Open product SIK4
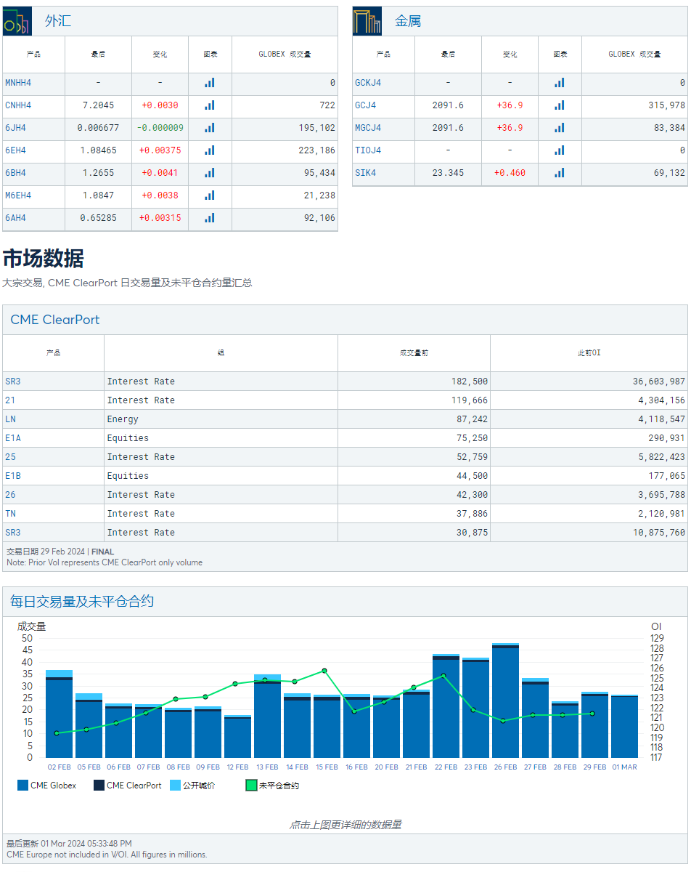The height and width of the screenshot is (872, 691). coord(365,173)
